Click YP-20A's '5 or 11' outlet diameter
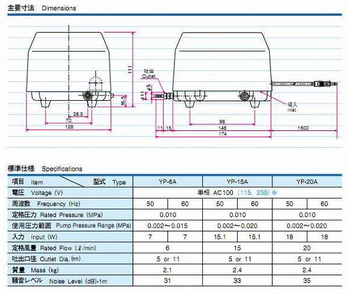350x295 pixels. [x=310, y=259]
